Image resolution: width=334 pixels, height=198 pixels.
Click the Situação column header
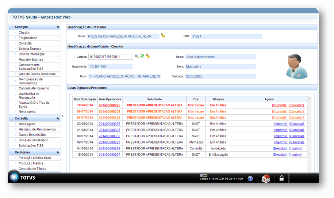tap(218, 99)
